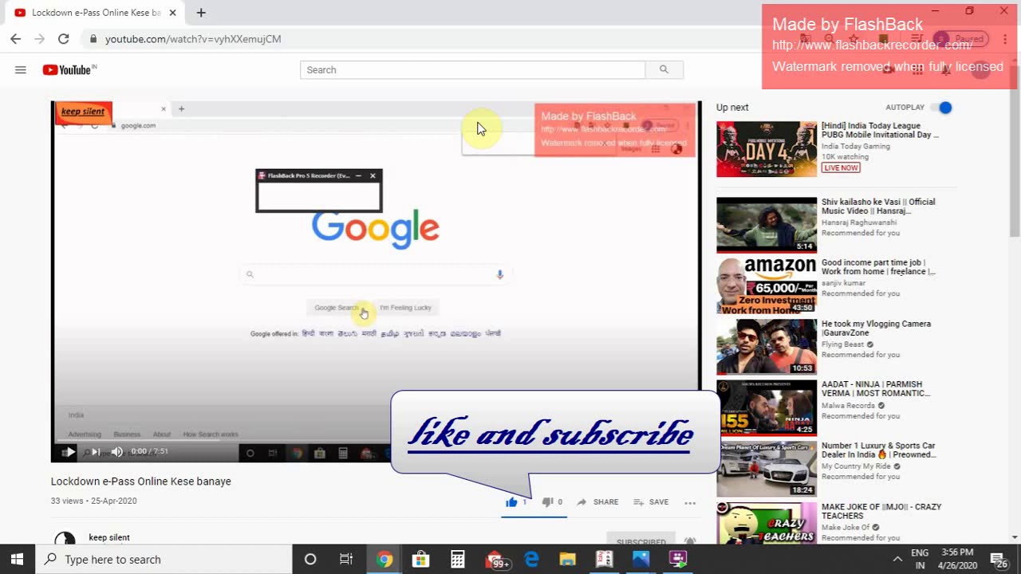Open 'AADAT - NINJA | PARMISH VERMA' title
This screenshot has width=1021, height=574.
876,389
